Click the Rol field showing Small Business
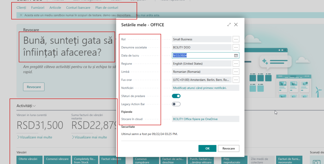The width and height of the screenshot is (324, 164). tap(202, 39)
